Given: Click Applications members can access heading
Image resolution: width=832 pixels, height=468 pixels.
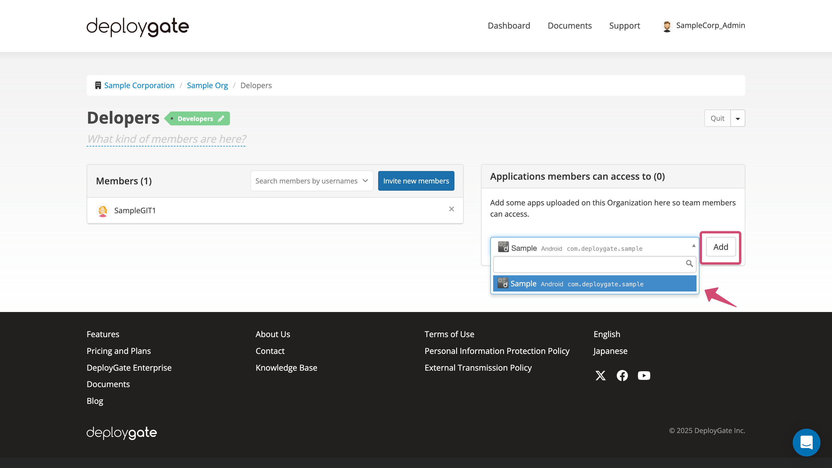Looking at the screenshot, I should click(577, 176).
